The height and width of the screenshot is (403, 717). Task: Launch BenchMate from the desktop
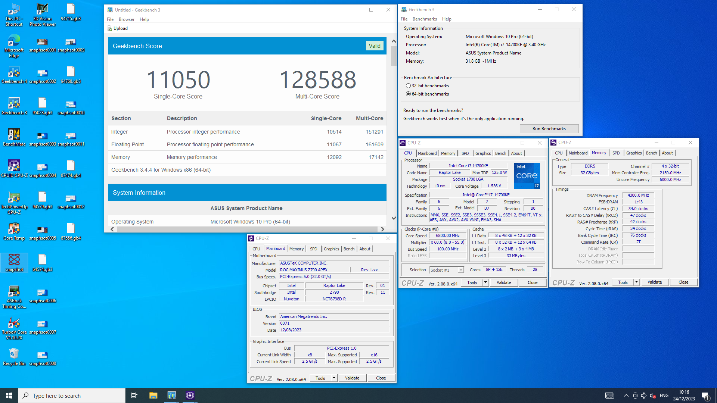(14, 137)
